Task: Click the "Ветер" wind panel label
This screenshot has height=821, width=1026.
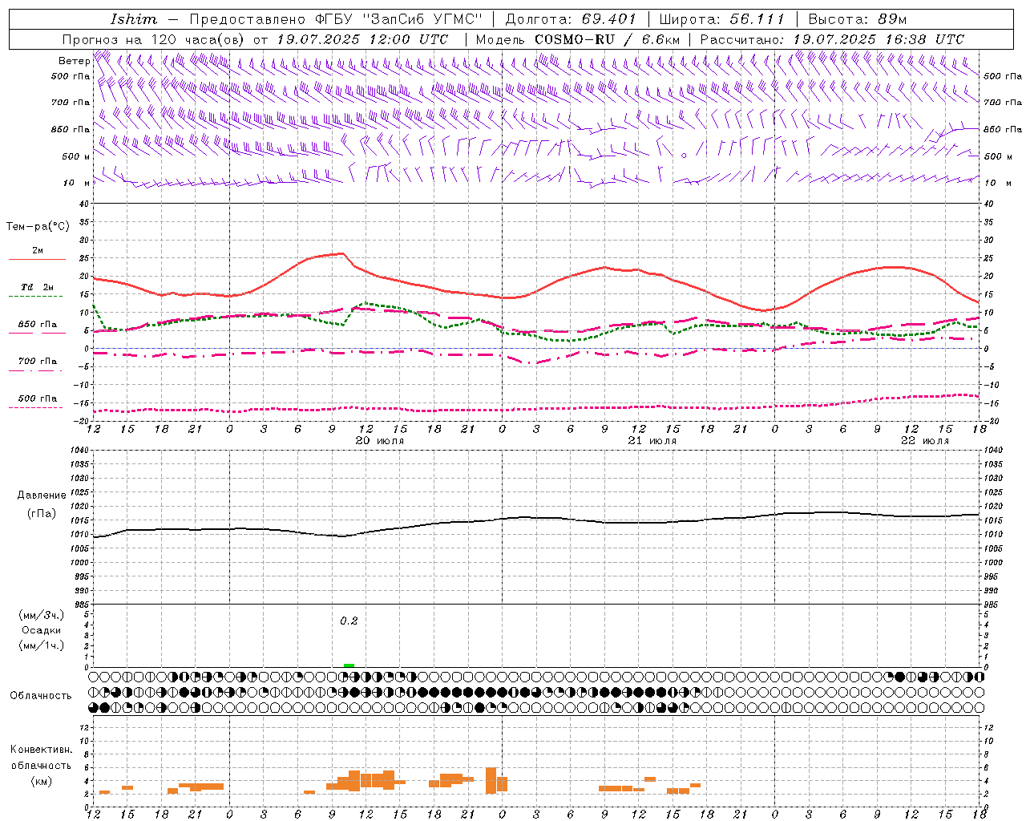Action: pyautogui.click(x=74, y=61)
